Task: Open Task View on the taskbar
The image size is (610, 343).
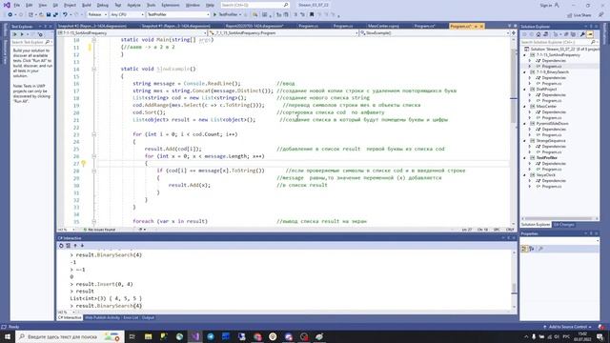Action: tap(132, 336)
